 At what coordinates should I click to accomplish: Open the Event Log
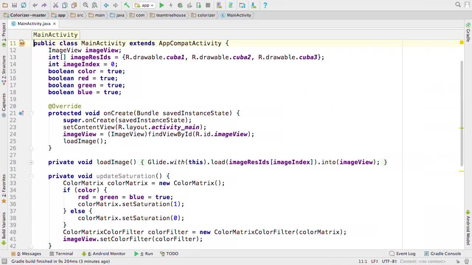pyautogui.click(x=402, y=254)
